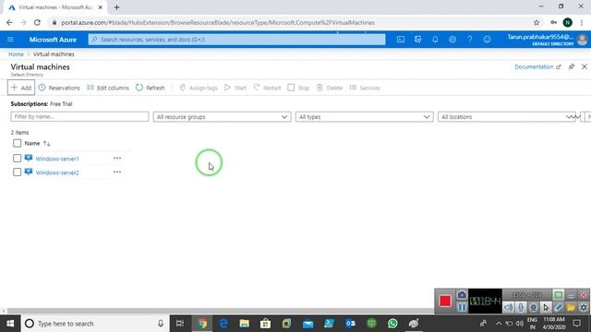Open the ellipsis menu for Windows-server1

[x=117, y=158]
